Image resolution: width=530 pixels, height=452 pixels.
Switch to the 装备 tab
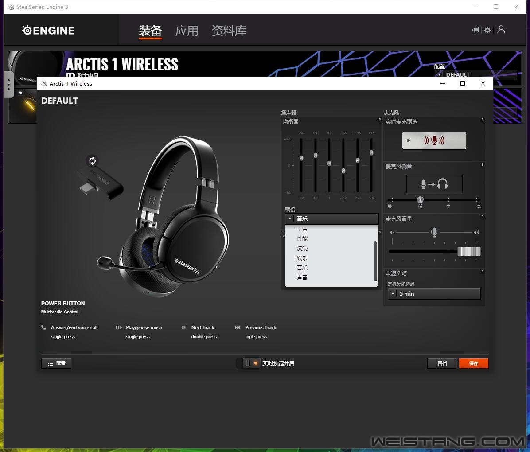tap(150, 31)
